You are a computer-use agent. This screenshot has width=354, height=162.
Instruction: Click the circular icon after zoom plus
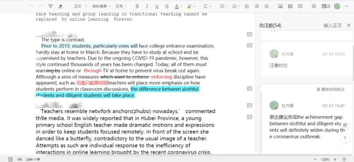click(344, 159)
